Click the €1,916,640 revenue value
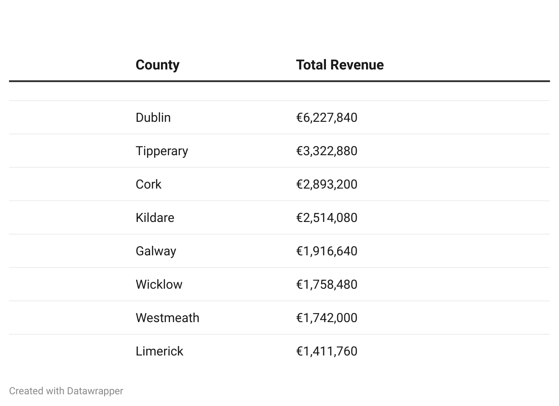Image resolution: width=559 pixels, height=406 pixels. (x=326, y=251)
